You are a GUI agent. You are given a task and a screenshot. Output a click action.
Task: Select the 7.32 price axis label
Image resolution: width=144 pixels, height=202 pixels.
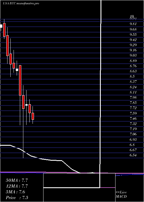click(133, 124)
